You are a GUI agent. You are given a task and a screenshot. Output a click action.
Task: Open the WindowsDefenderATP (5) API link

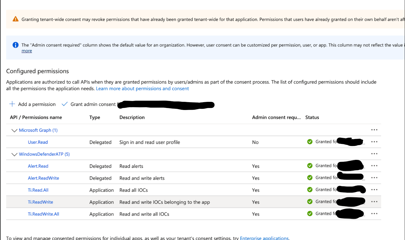pyautogui.click(x=44, y=154)
